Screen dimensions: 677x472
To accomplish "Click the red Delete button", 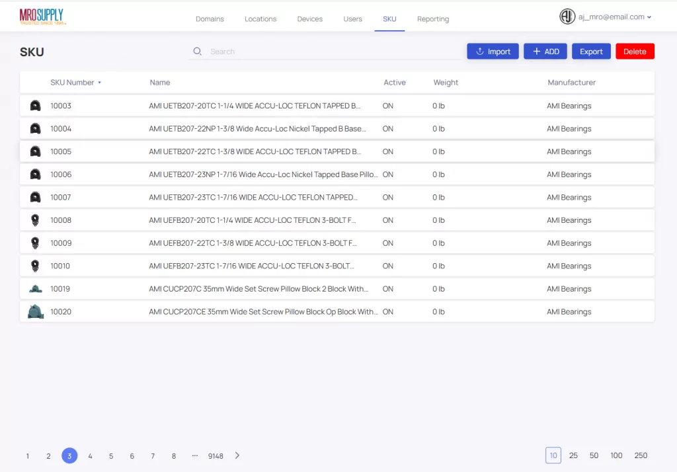I will point(635,52).
